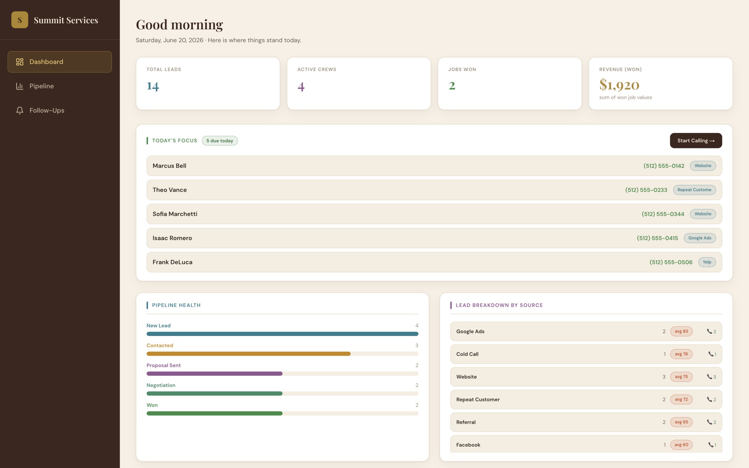Viewport: 749px width, 468px height.
Task: Click the Contacted progress bar
Action: 282,354
